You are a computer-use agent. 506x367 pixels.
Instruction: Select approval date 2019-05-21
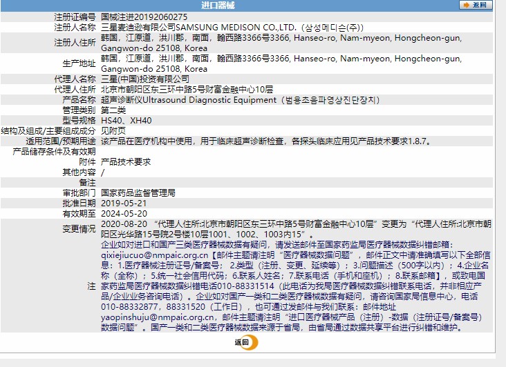click(124, 204)
